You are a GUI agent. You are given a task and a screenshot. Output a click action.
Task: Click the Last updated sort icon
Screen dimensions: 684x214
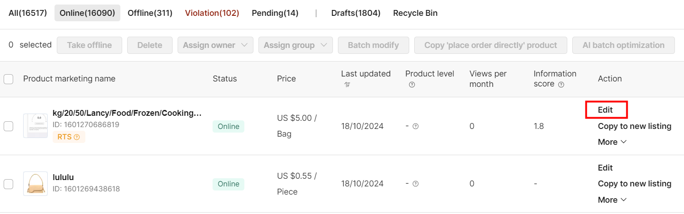coord(347,85)
